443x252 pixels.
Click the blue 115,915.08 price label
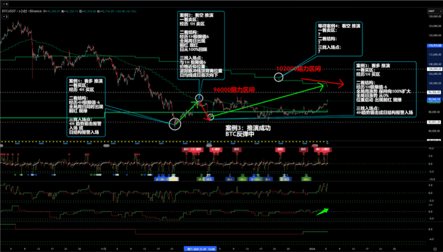tap(433, 45)
